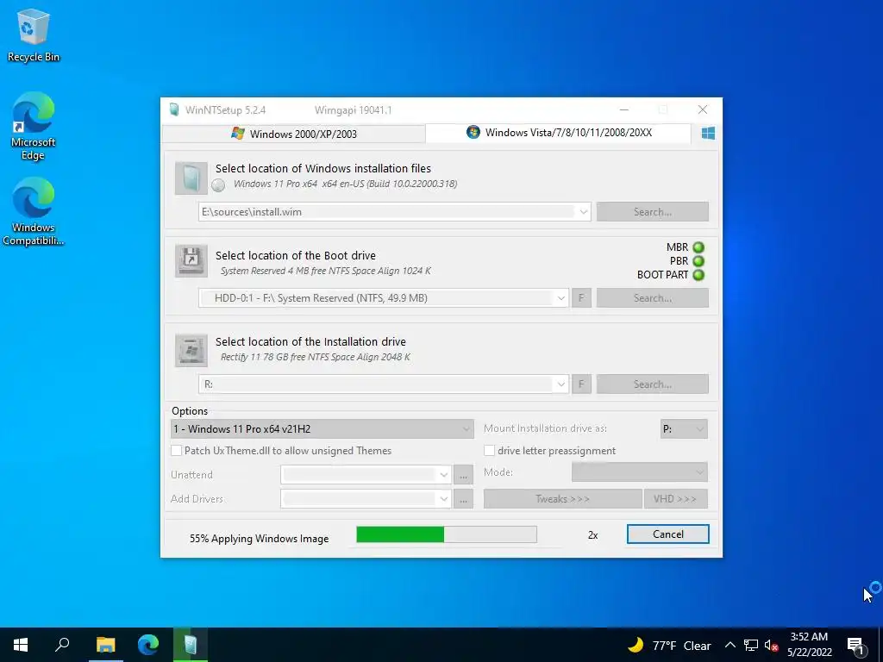The height and width of the screenshot is (662, 883).
Task: Open the network tray icon
Action: (751, 645)
